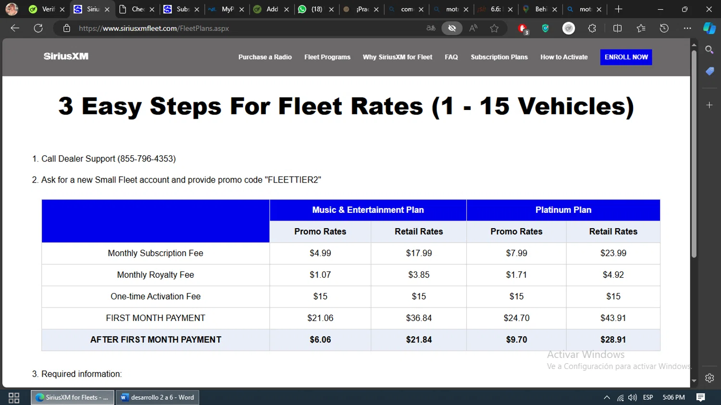
Task: Open the browser profile avatar extension
Action: (x=569, y=28)
